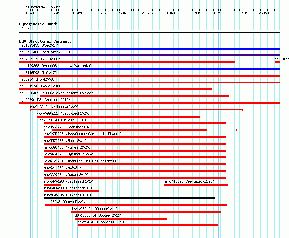Click the 26353k ruler tick label

pyautogui.click(x=265, y=13)
